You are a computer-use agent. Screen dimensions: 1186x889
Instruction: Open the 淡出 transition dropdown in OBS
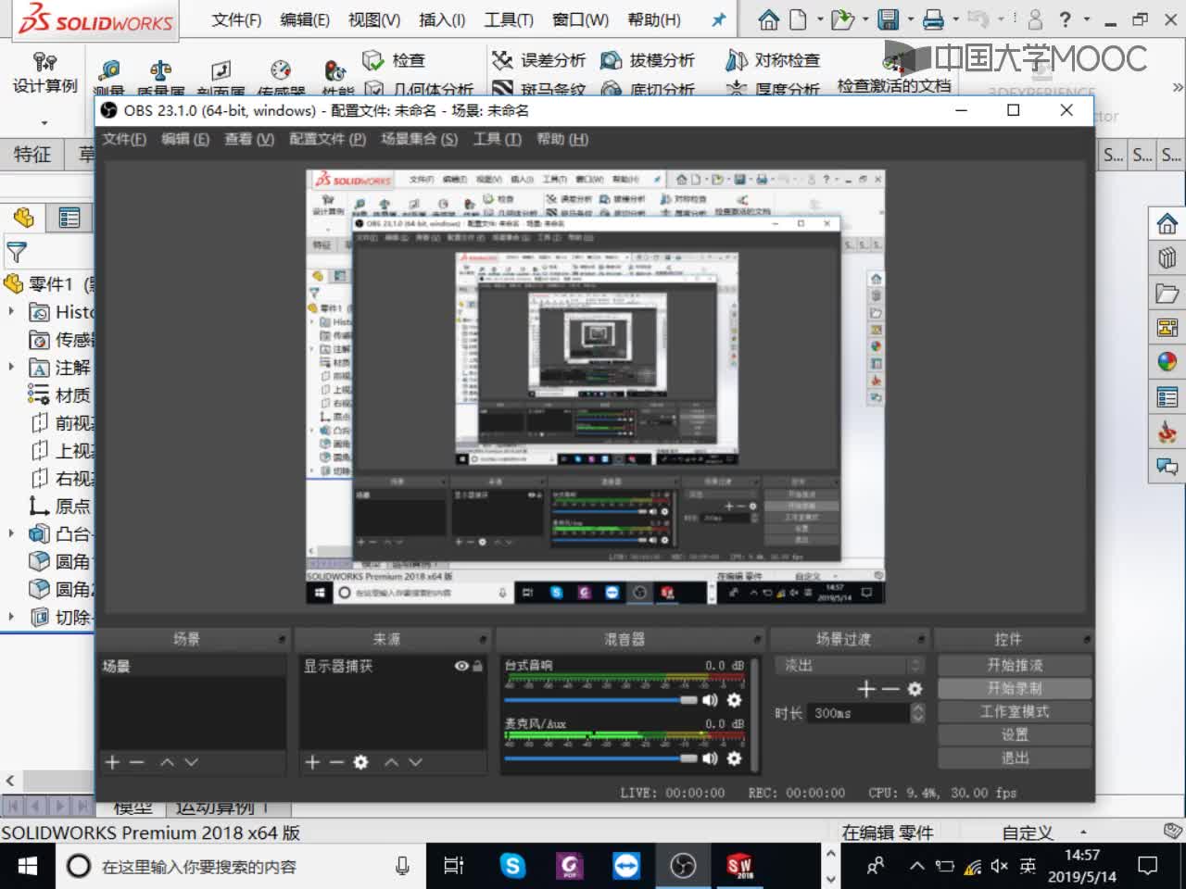click(x=850, y=665)
